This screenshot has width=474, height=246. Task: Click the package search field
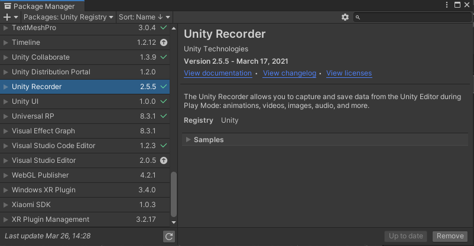pyautogui.click(x=413, y=17)
